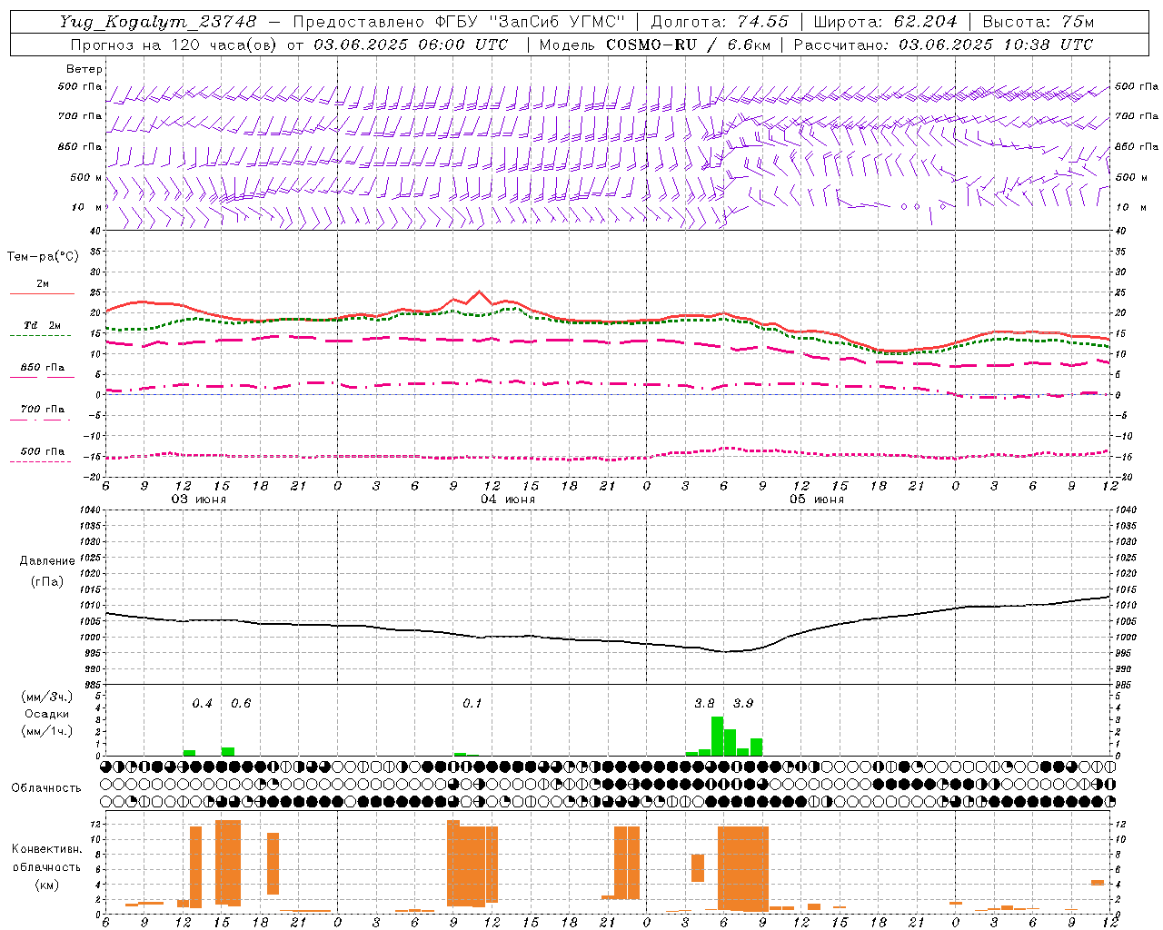
Task: Click the precipitation total 0.6
Action: (x=241, y=703)
